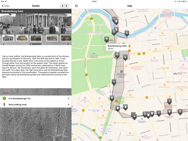188x141 pixels.
Task: Select the train pin on the Spree bank
Action: click(x=114, y=32)
